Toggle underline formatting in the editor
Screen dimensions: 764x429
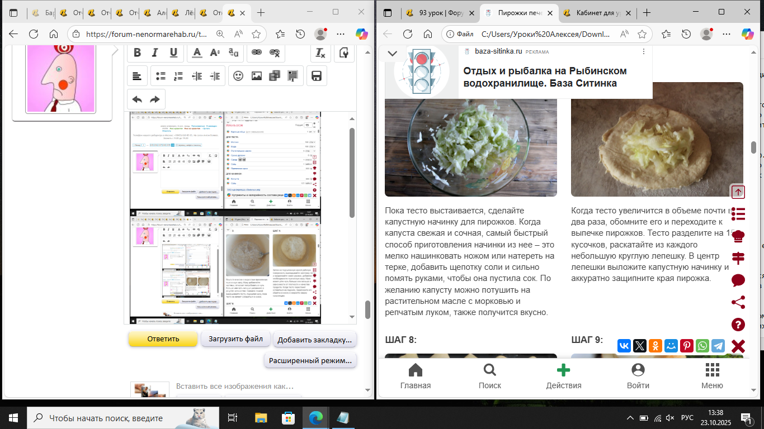point(174,53)
